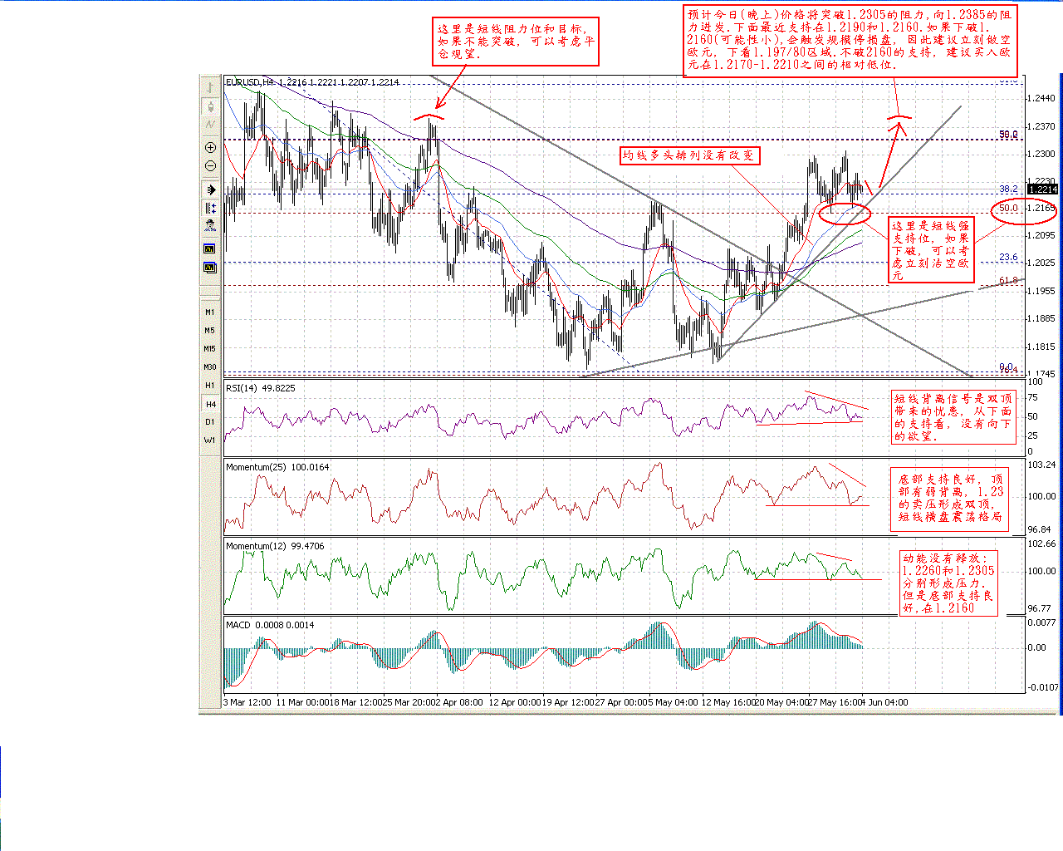Switch chart to candlestick mode
The height and width of the screenshot is (851, 1063).
coord(210,106)
